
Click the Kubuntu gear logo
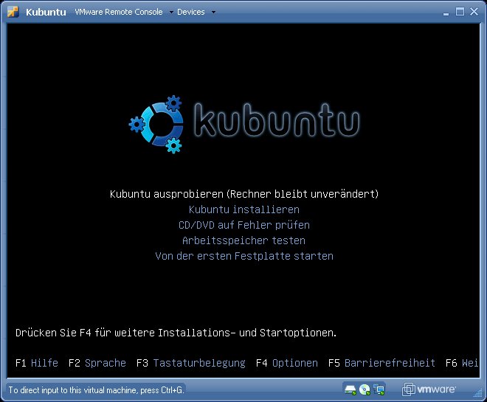(x=156, y=124)
